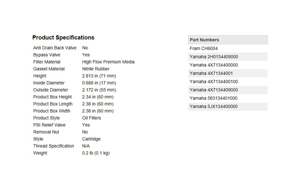Click the Style value Cartridge

click(91, 139)
